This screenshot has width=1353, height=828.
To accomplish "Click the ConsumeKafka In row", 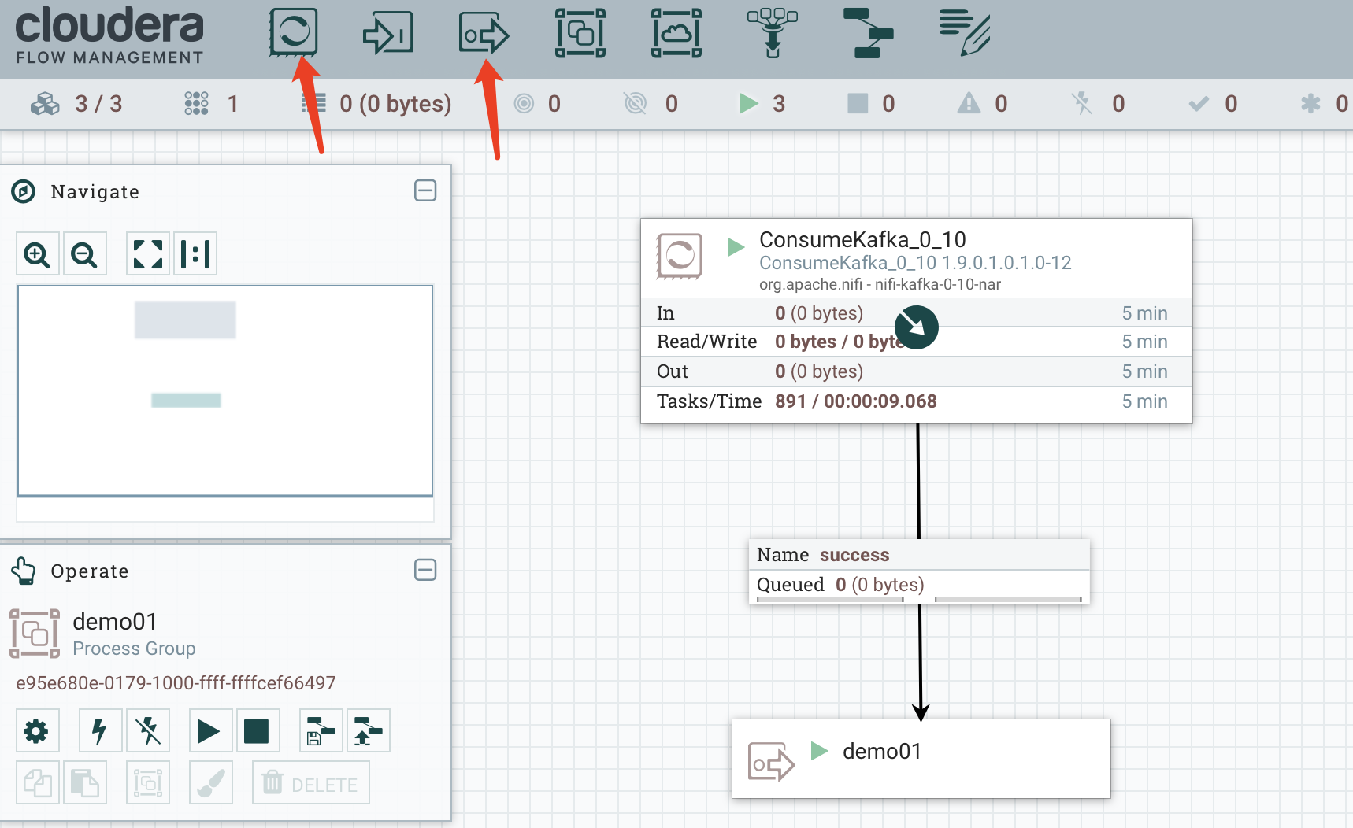I will (x=916, y=312).
